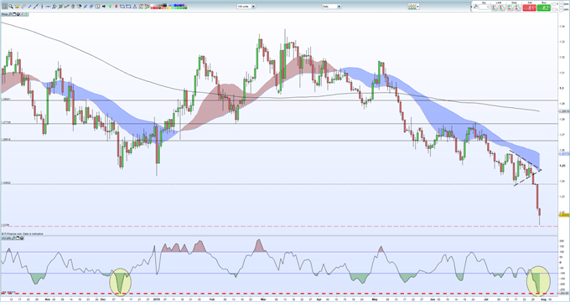Open the CCI indicator wrench settings
The height and width of the screenshot is (302, 570).
coord(13,238)
